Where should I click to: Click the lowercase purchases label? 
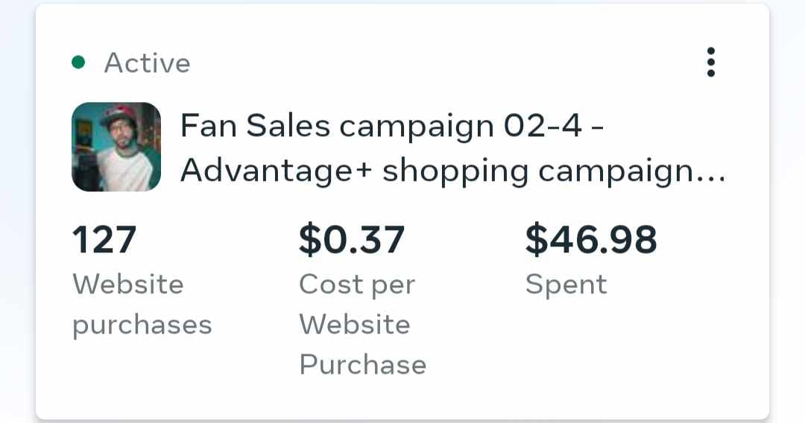click(x=142, y=325)
